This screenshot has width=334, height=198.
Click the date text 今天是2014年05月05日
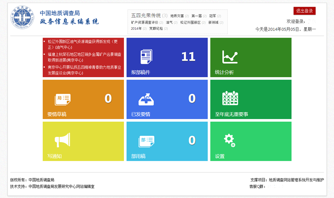click(286, 29)
